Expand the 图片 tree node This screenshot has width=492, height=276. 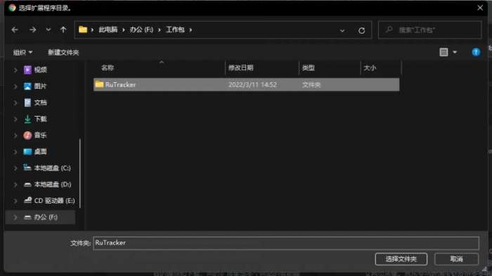(15, 86)
